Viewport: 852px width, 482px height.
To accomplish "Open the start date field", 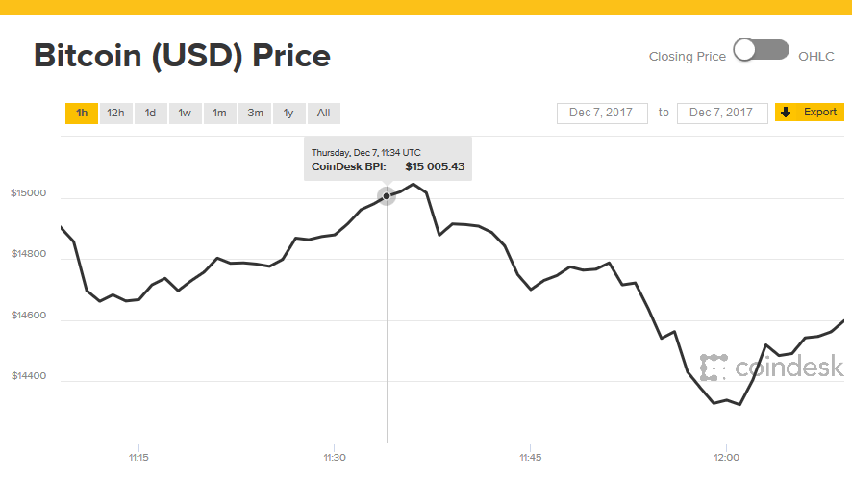I will 601,113.
